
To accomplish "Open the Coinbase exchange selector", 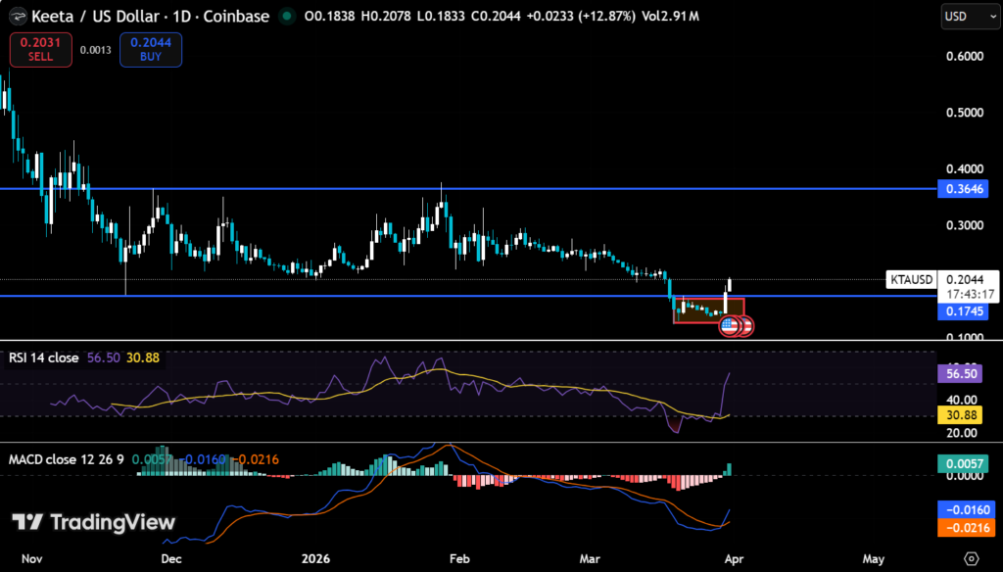I will (239, 16).
